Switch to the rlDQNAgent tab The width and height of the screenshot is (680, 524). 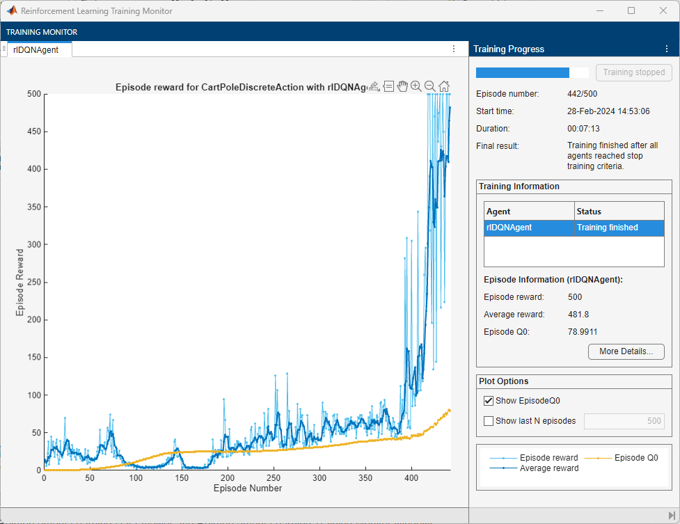coord(36,49)
